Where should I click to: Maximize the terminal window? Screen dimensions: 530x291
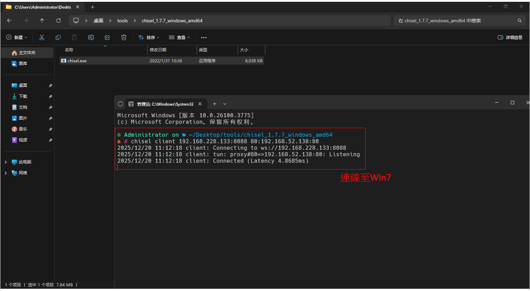512,103
